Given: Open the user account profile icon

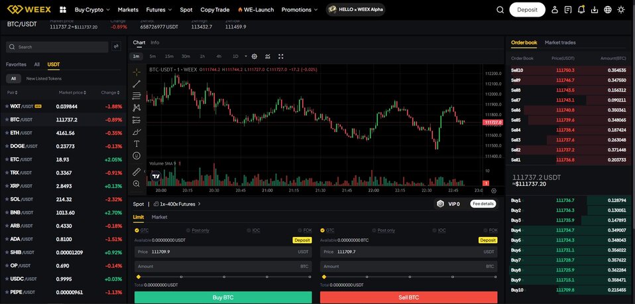Looking at the screenshot, I should tap(555, 10).
